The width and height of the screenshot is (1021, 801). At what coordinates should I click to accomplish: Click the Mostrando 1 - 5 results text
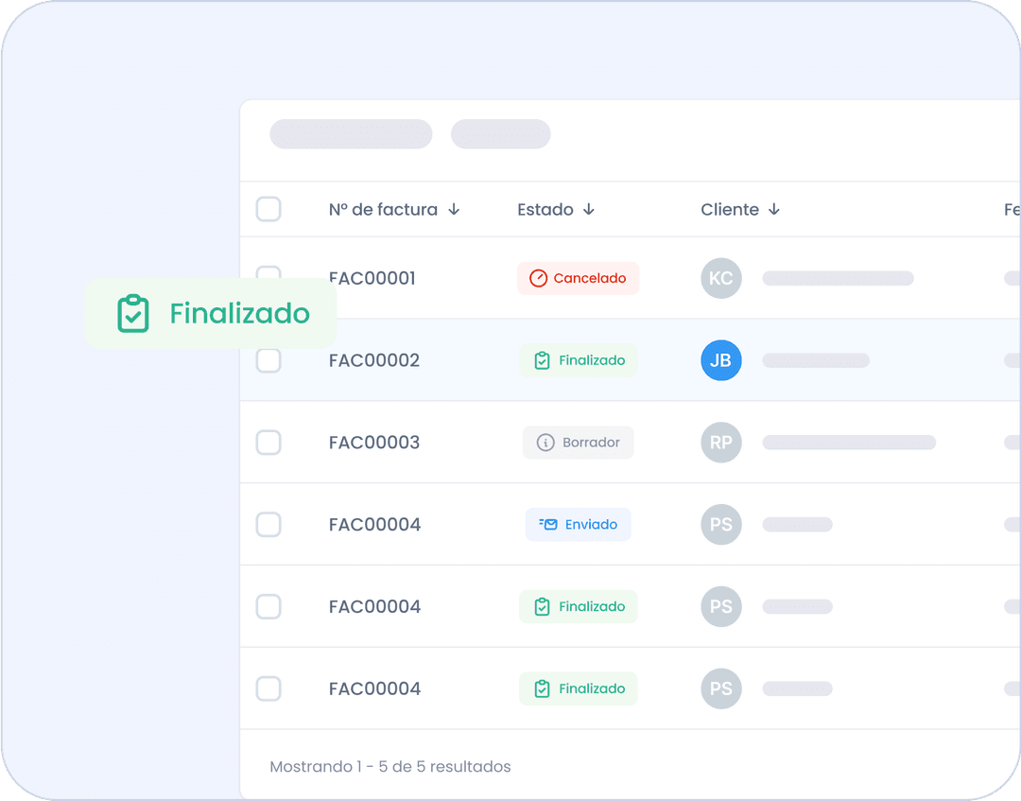point(389,767)
